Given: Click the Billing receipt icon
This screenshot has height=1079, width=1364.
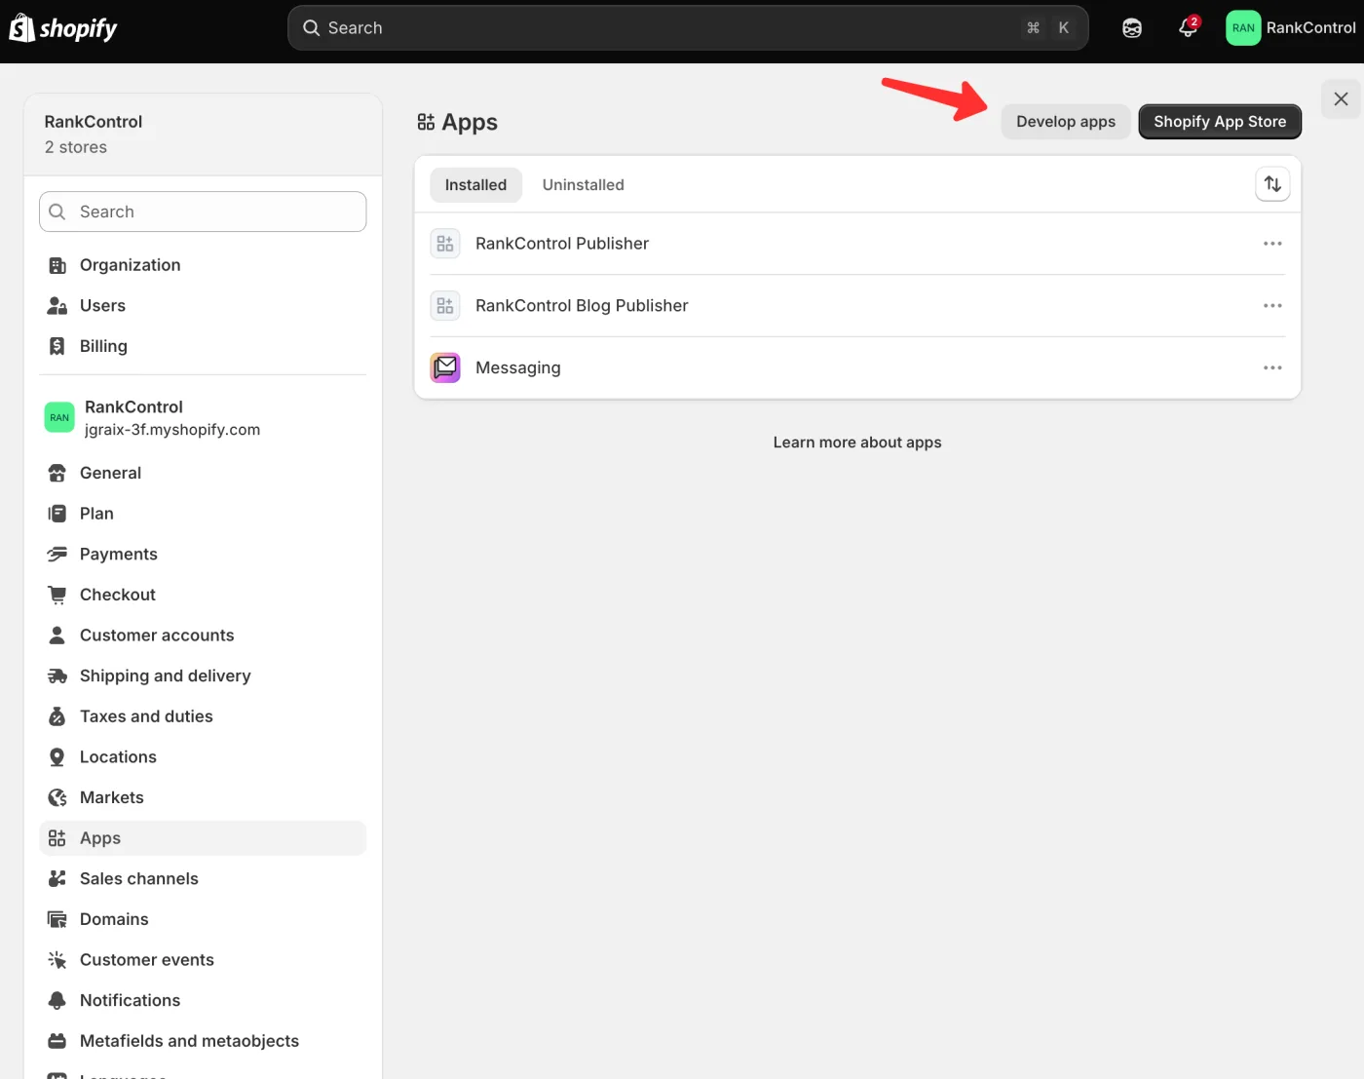Looking at the screenshot, I should (57, 346).
